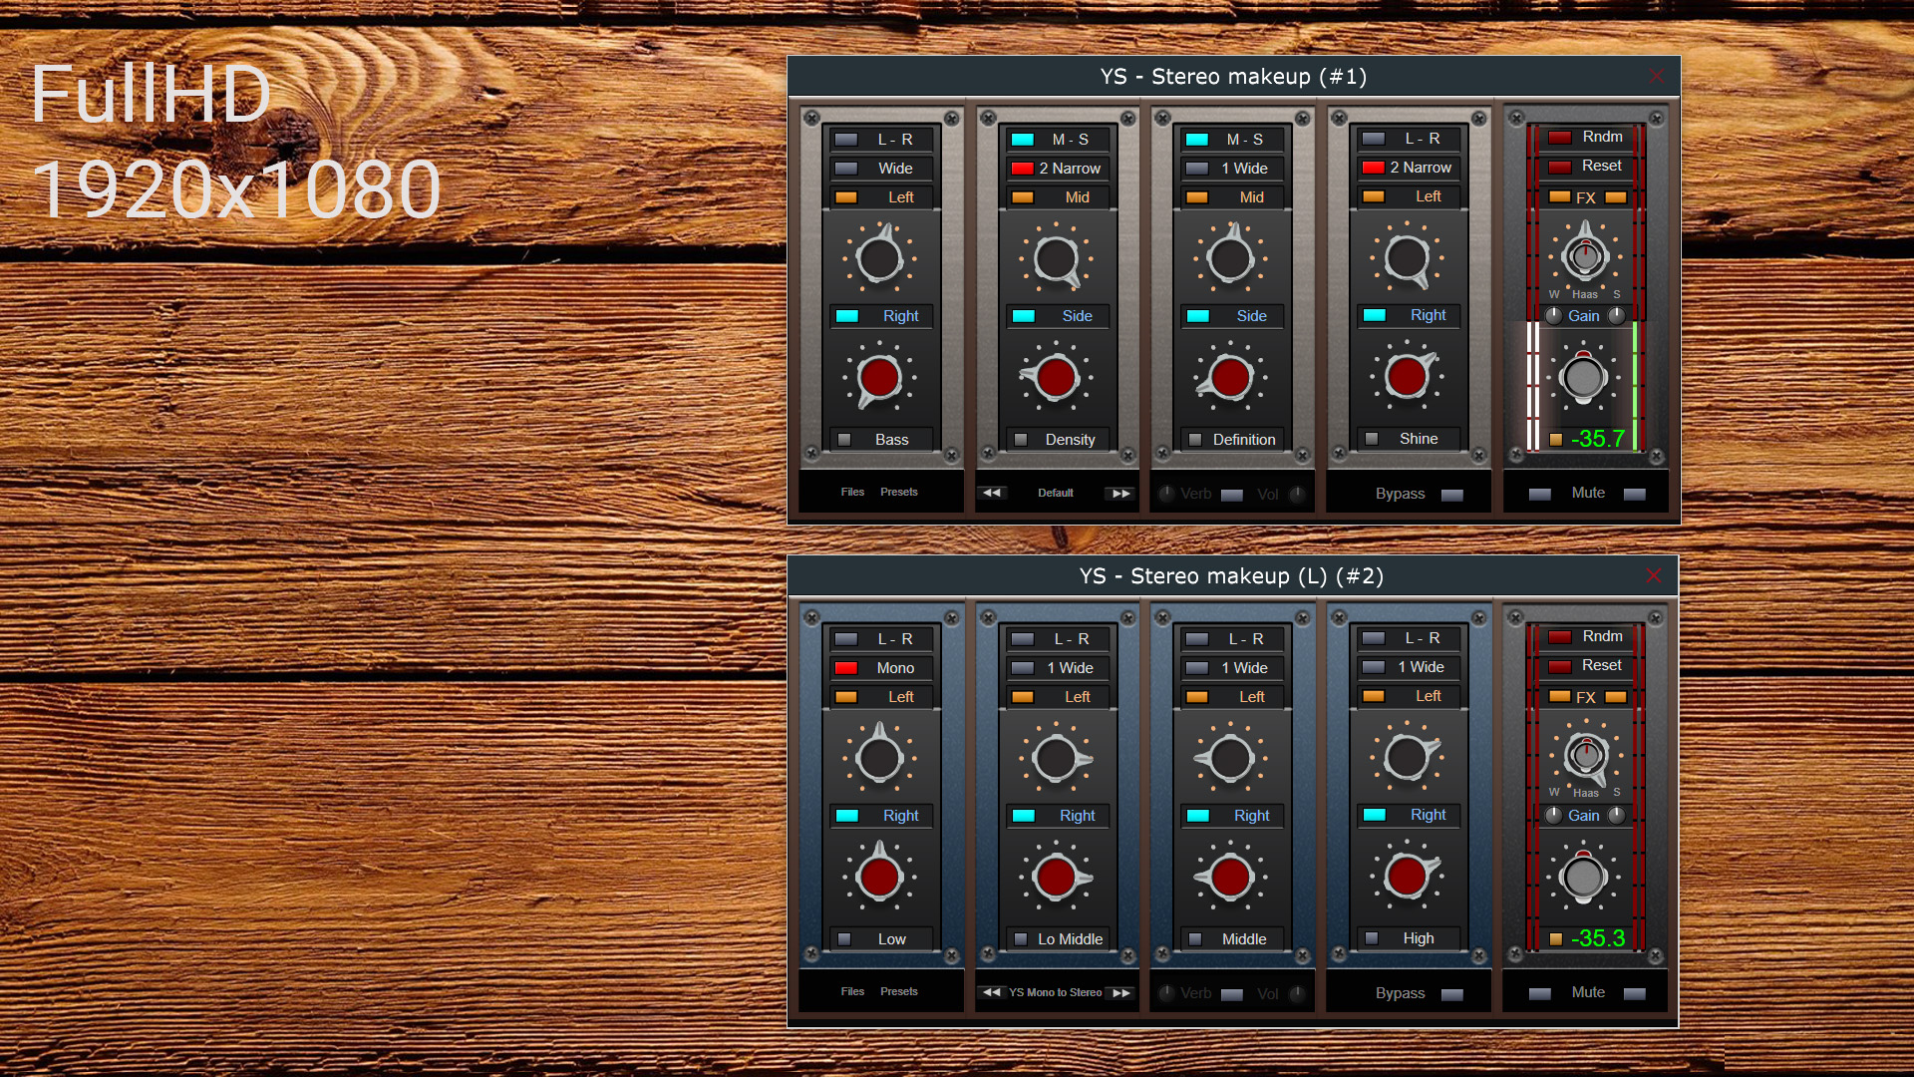Screen dimensions: 1914x1077
Task: Click the Verb knob in window #2
Action: point(1166,993)
